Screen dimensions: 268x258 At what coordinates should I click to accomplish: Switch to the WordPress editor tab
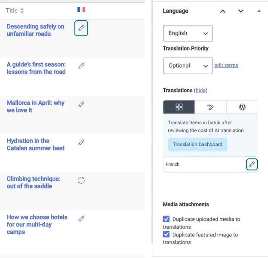[x=242, y=107]
